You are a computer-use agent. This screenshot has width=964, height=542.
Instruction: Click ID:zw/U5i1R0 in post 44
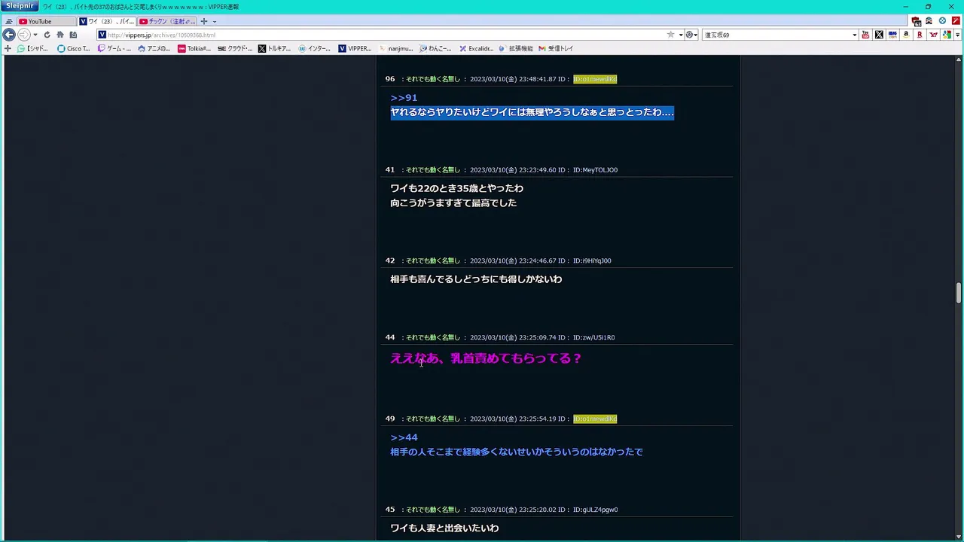click(593, 338)
